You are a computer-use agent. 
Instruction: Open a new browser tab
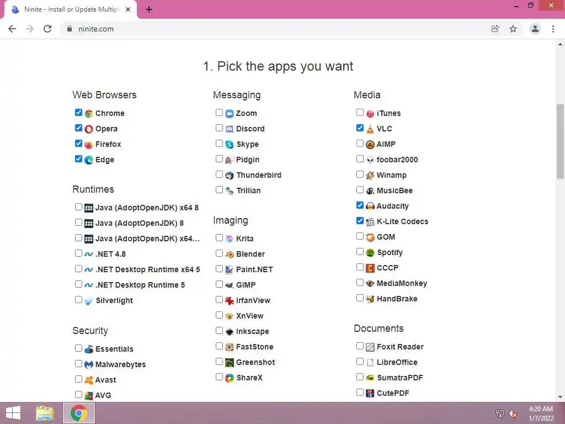pos(149,10)
